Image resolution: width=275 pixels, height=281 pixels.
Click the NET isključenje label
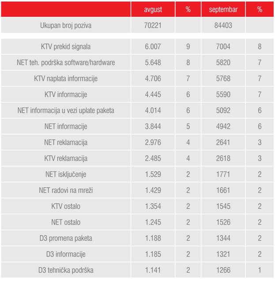point(66,174)
